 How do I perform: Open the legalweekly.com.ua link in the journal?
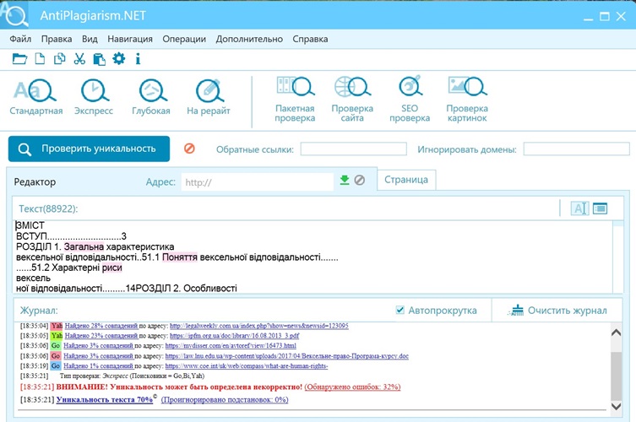click(258, 326)
